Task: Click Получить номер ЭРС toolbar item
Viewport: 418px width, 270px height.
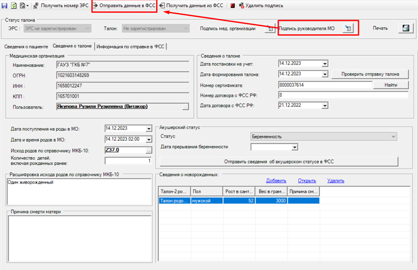Action: click(x=61, y=6)
